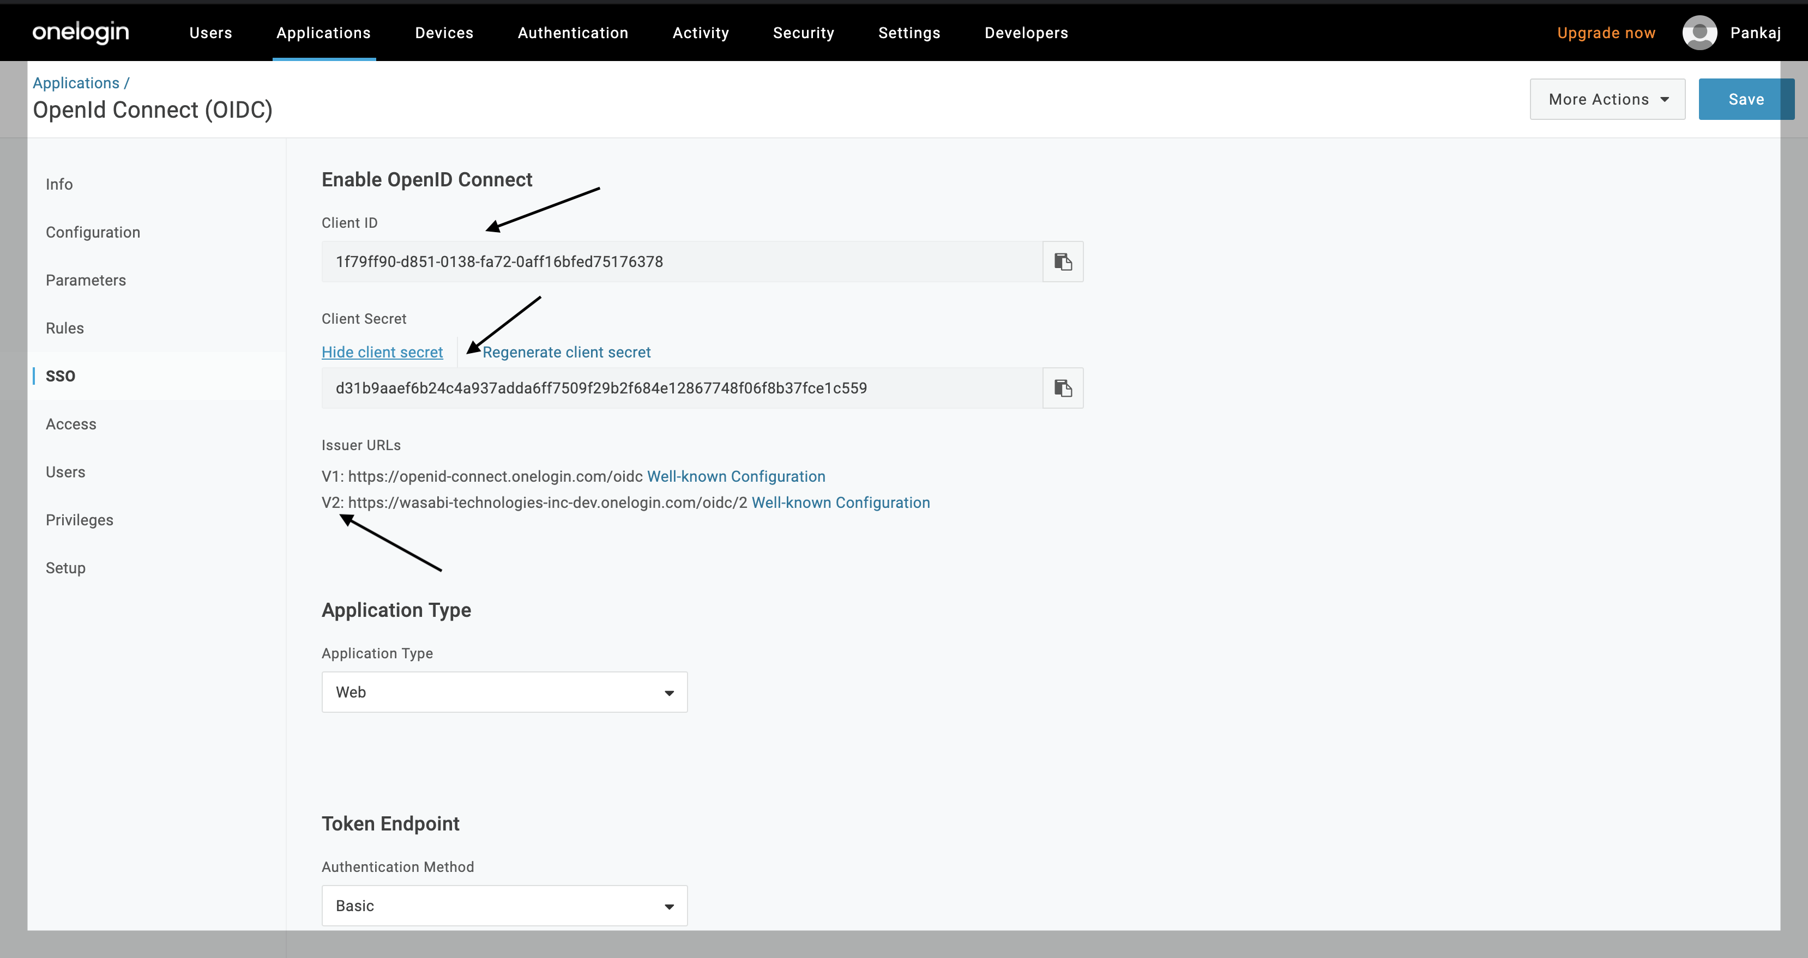Screen dimensions: 1808x958
Task: Click the OneLogin logo
Action: point(81,32)
